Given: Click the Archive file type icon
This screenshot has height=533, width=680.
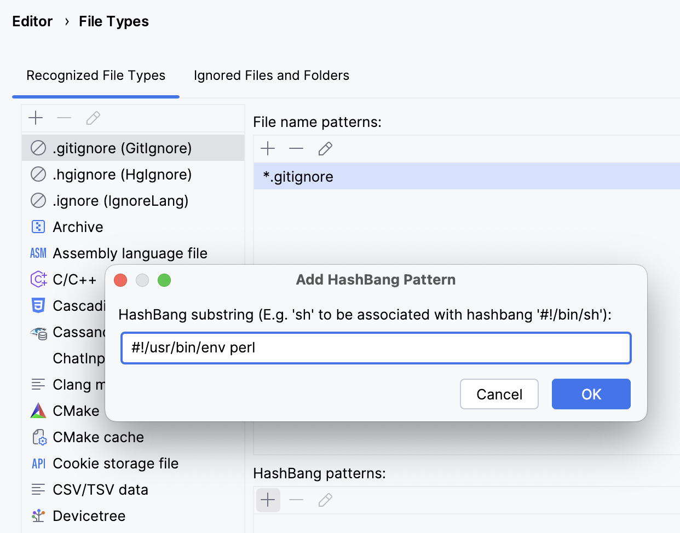Looking at the screenshot, I should pyautogui.click(x=38, y=227).
